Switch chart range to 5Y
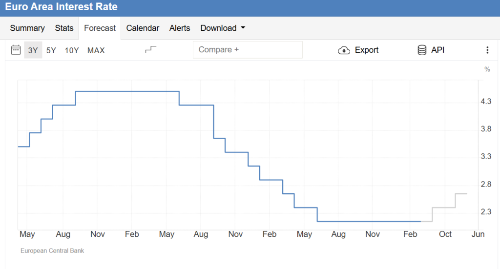This screenshot has height=269, width=500. pyautogui.click(x=51, y=50)
